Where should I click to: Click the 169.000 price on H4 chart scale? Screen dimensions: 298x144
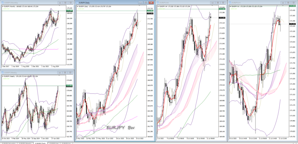(222, 137)
